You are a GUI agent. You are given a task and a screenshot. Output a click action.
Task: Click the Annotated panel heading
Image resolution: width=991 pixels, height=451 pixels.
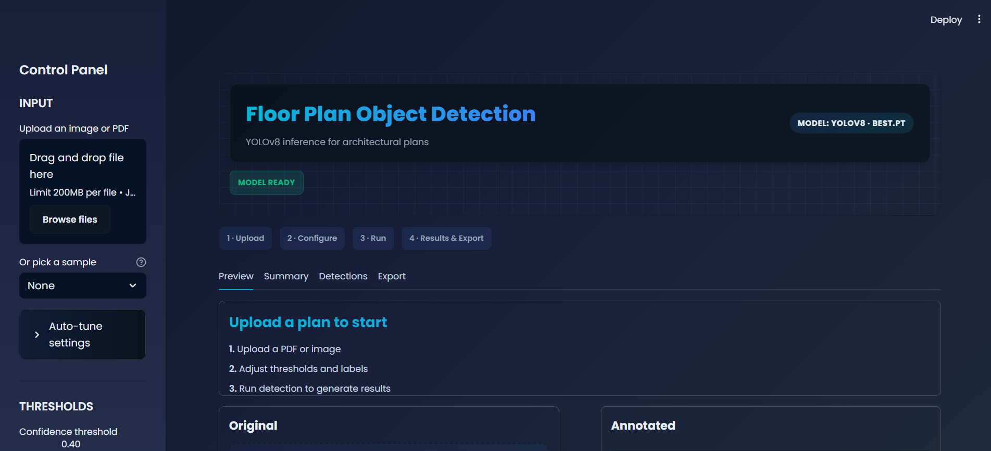643,426
